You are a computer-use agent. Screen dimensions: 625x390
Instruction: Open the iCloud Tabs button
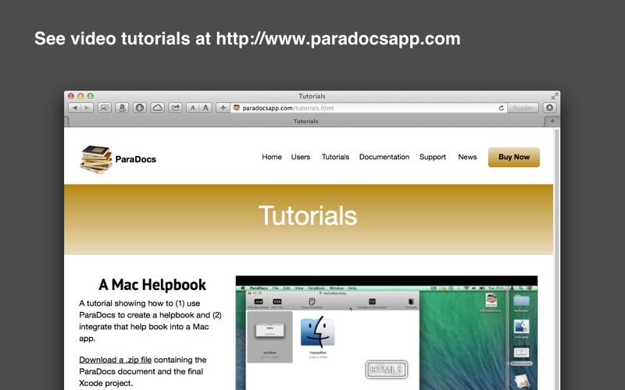158,108
